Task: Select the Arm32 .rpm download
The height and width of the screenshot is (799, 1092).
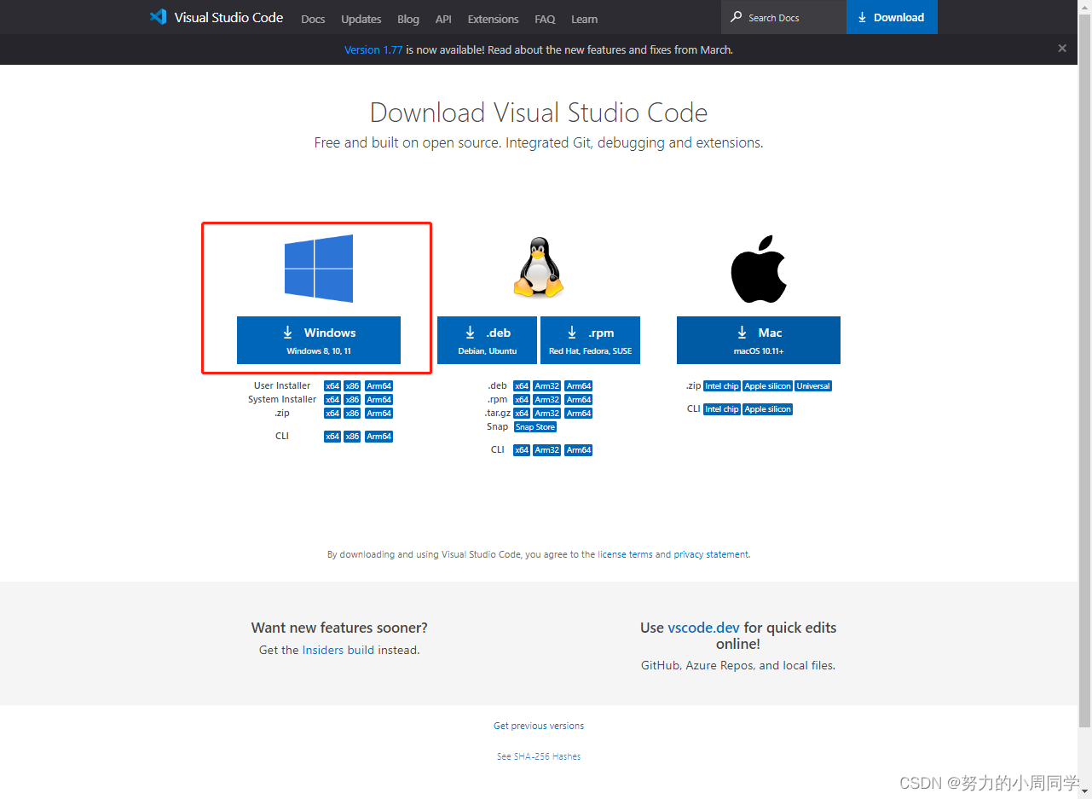Action: click(546, 399)
